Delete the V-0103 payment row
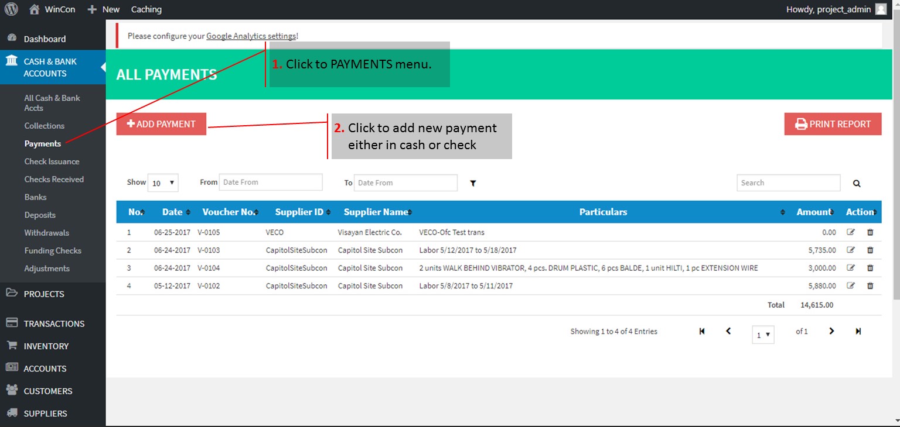The height and width of the screenshot is (427, 900). 870,250
